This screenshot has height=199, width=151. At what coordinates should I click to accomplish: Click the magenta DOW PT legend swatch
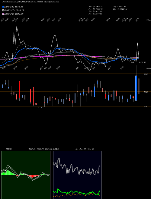3,14
